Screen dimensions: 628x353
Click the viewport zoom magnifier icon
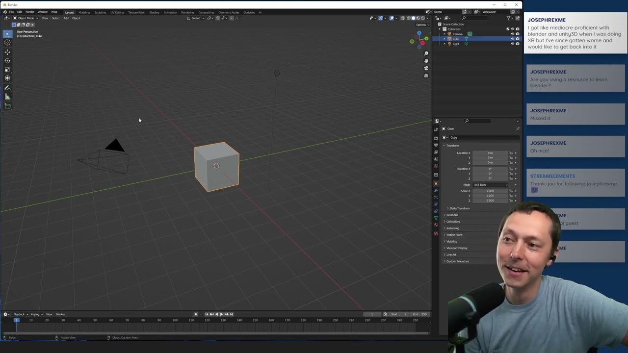point(426,53)
